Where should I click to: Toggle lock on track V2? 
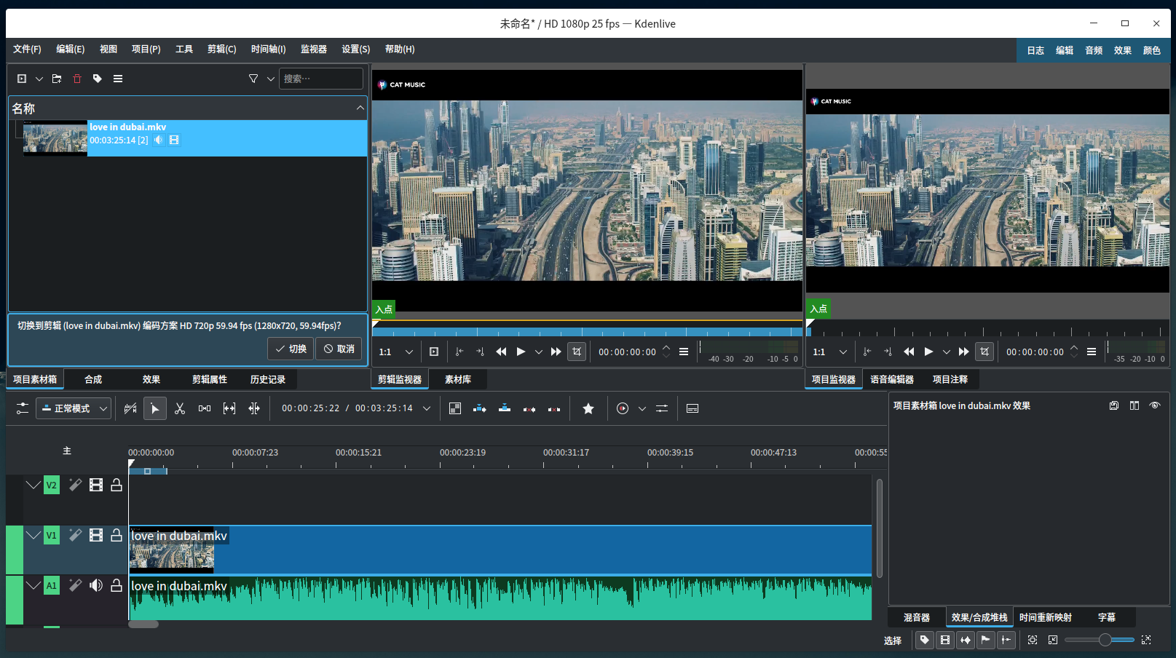[117, 485]
